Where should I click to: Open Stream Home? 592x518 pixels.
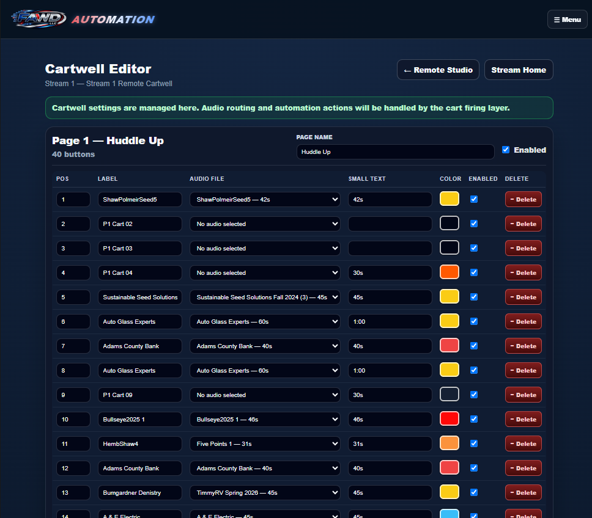[519, 70]
